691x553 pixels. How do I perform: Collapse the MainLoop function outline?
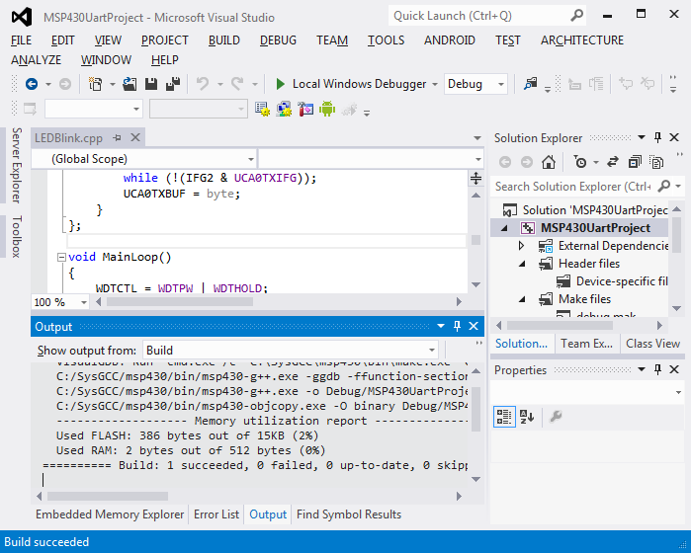point(61,257)
